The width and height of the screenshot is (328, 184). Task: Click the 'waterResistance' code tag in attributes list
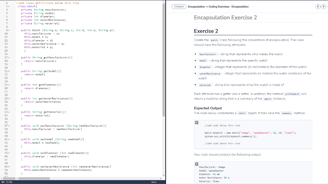(210, 74)
